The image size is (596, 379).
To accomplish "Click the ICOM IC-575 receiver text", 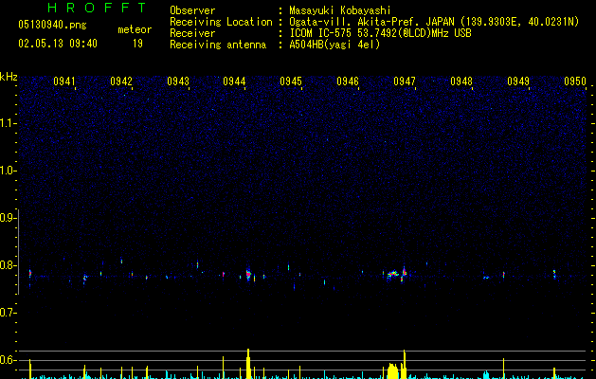I will [381, 33].
